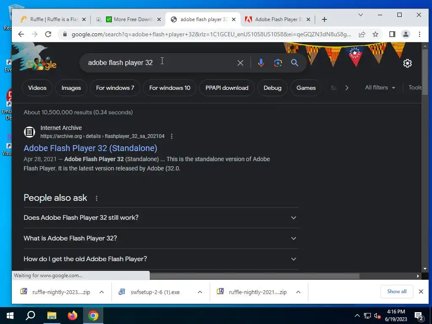Open the Chrome profile avatar
The width and height of the screenshot is (432, 324).
click(405, 34)
